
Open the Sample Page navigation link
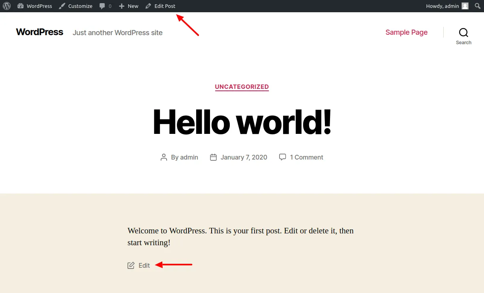point(407,32)
